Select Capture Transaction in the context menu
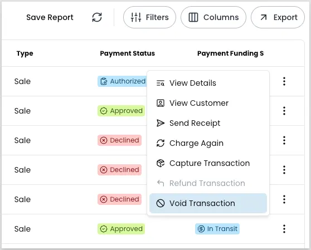The image size is (311, 250). click(208, 163)
